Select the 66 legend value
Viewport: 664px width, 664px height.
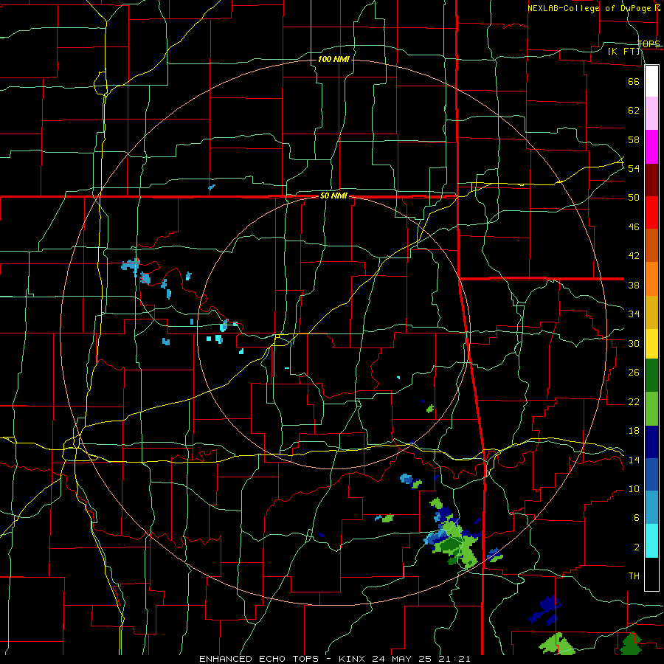634,81
